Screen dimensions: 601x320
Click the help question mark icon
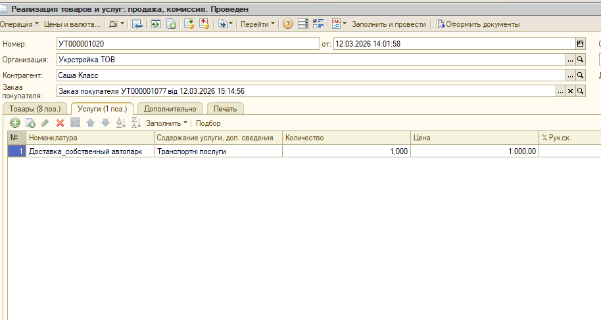tap(288, 24)
